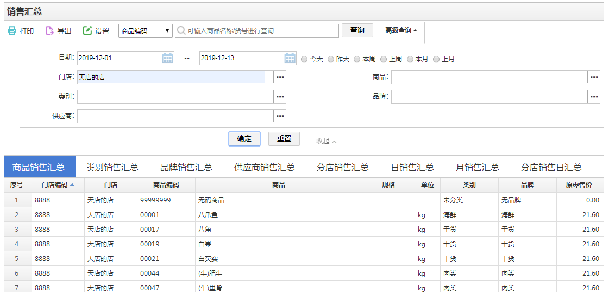Click the 序号 column header
Viewport: 609px width, 299px height.
click(16, 185)
